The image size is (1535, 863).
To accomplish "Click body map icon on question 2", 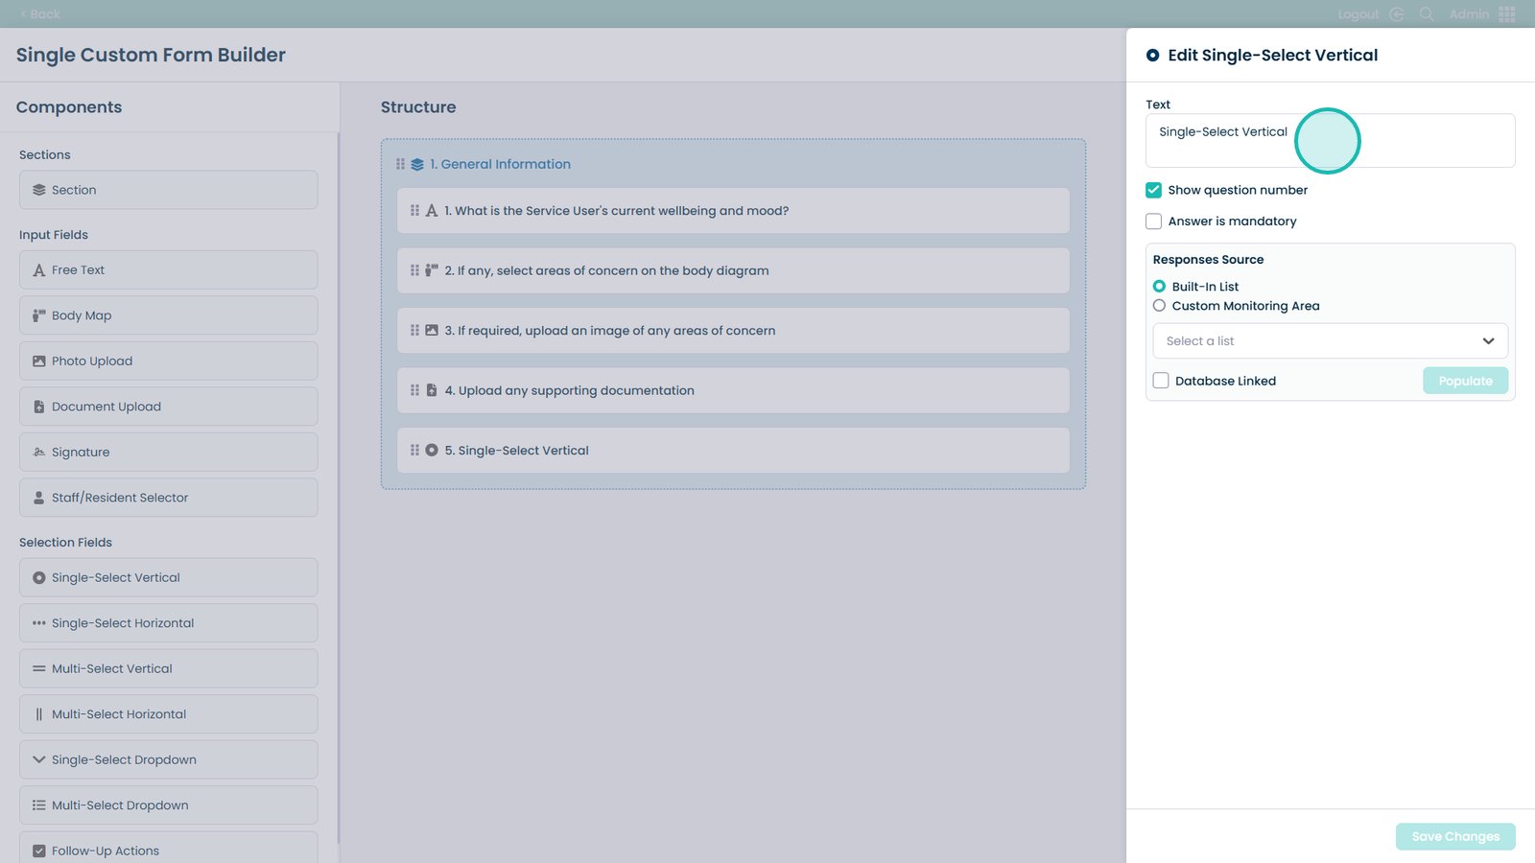I will [432, 270].
